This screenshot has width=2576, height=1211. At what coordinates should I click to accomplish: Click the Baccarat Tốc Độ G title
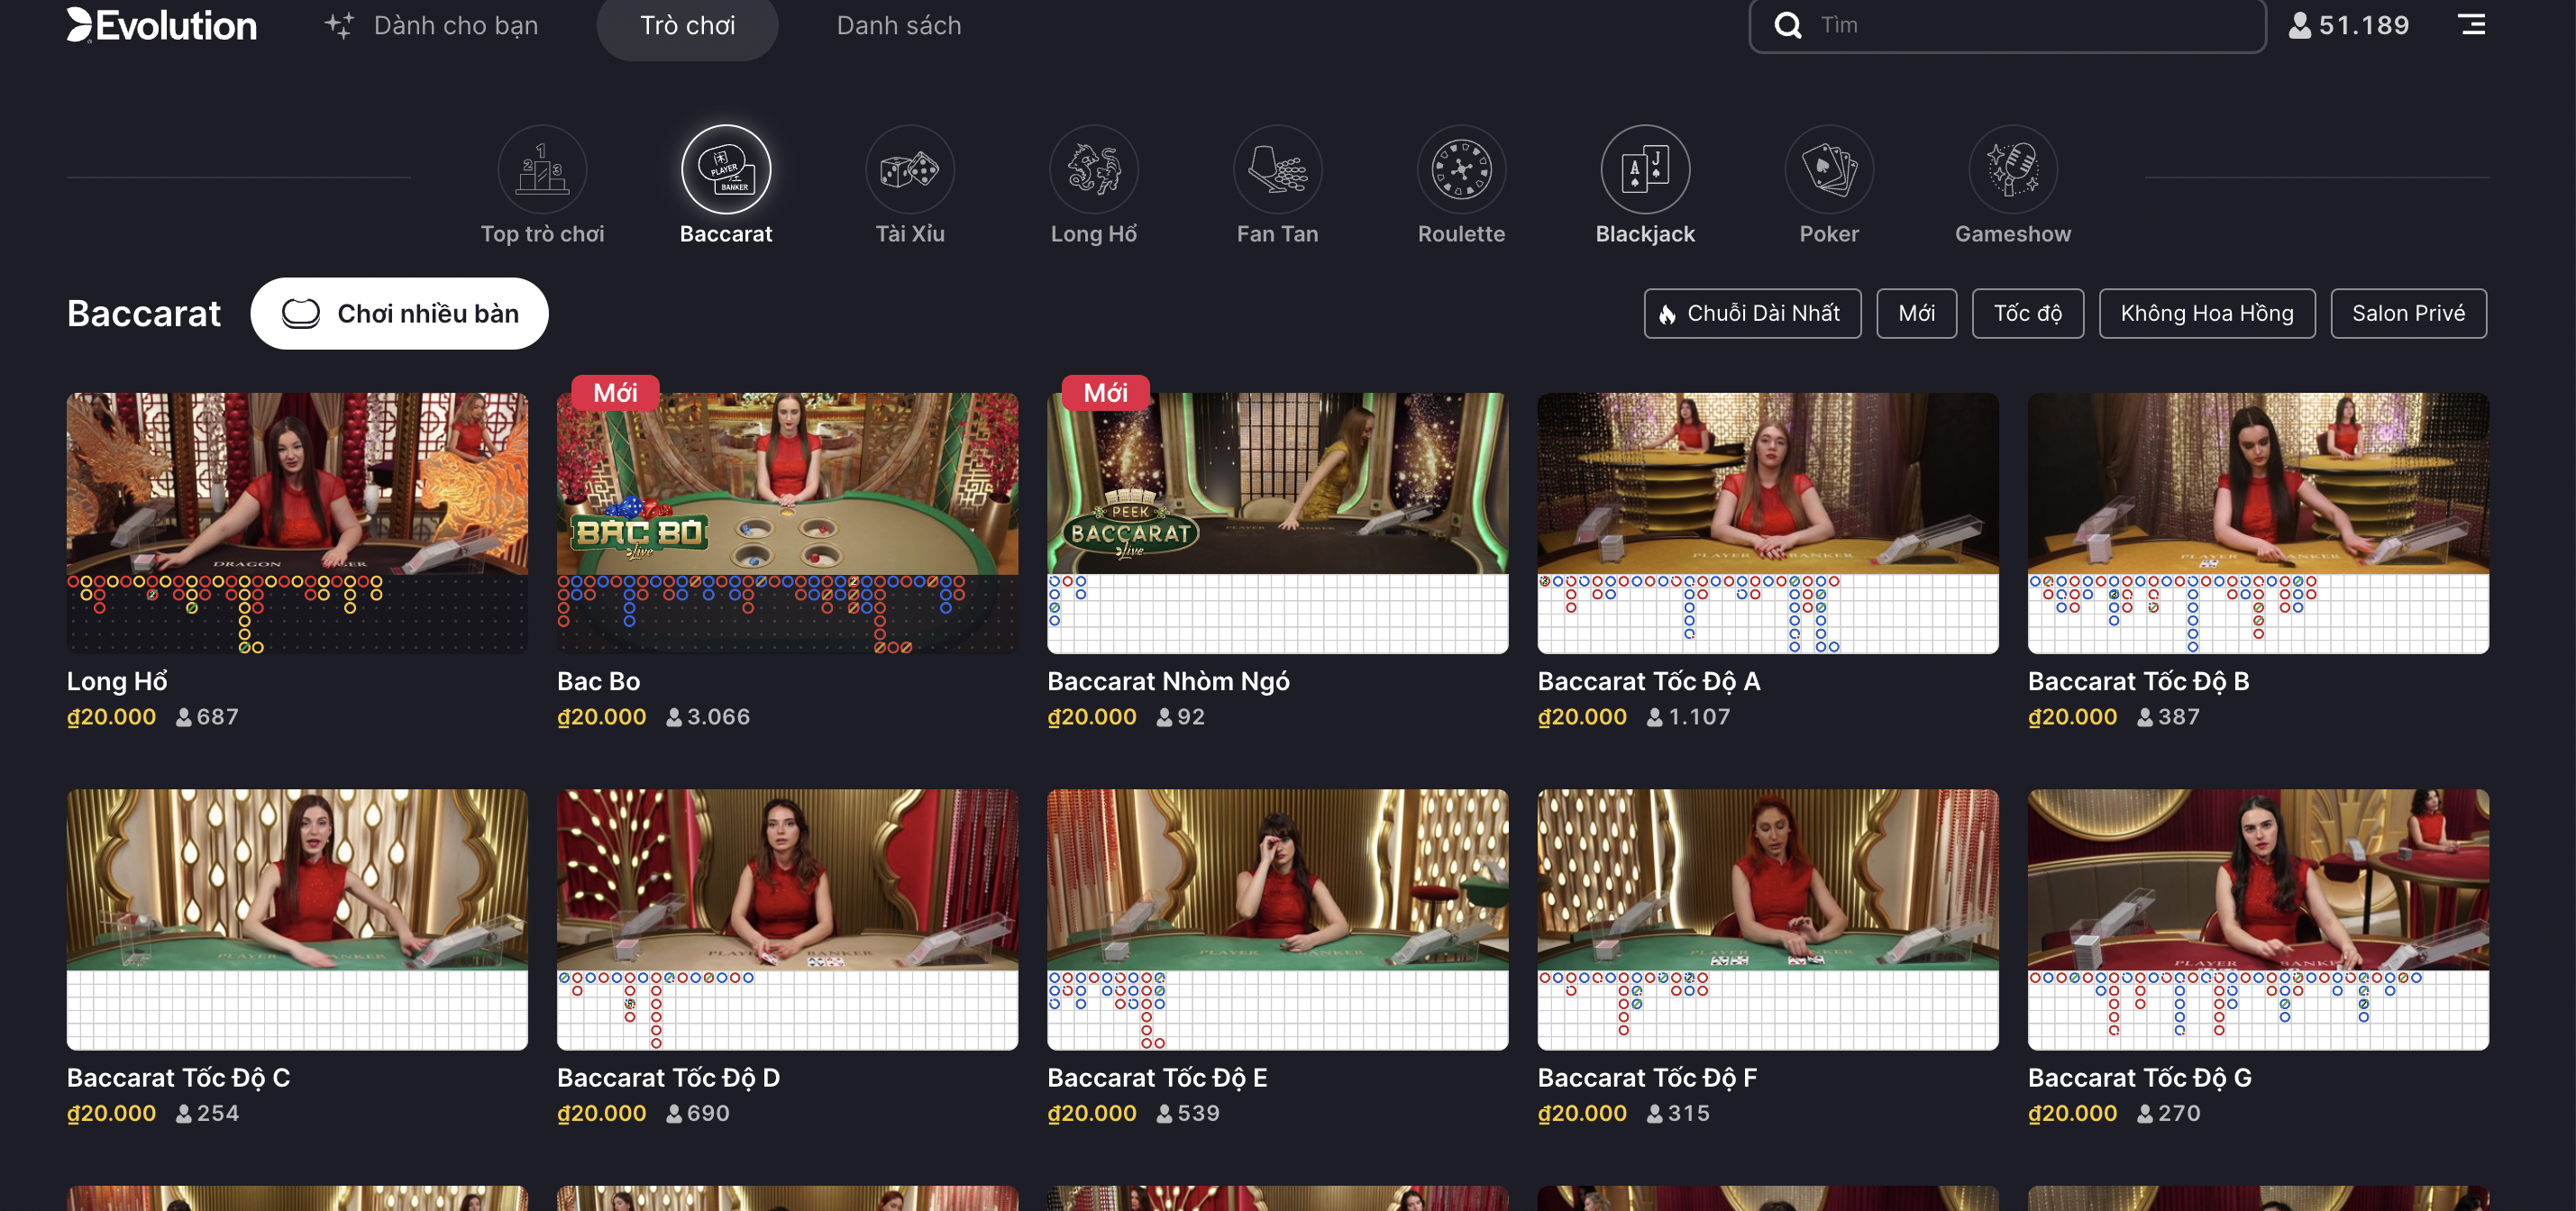click(2140, 1078)
